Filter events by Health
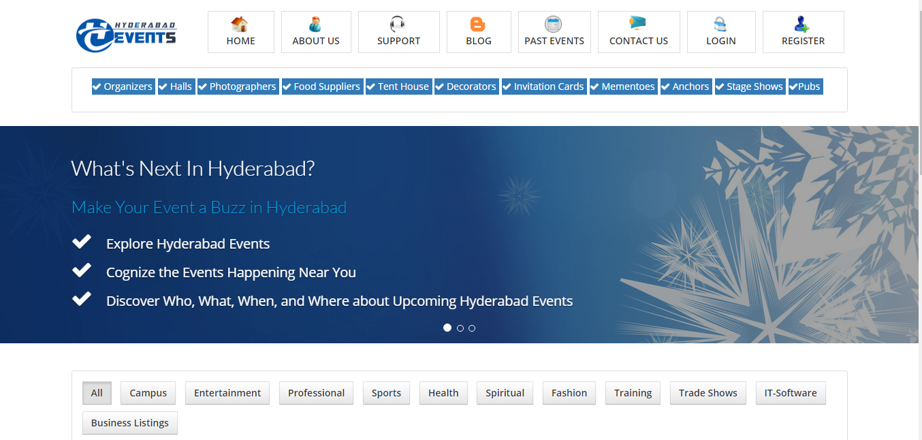Viewport: 922px width, 440px height. coord(443,393)
